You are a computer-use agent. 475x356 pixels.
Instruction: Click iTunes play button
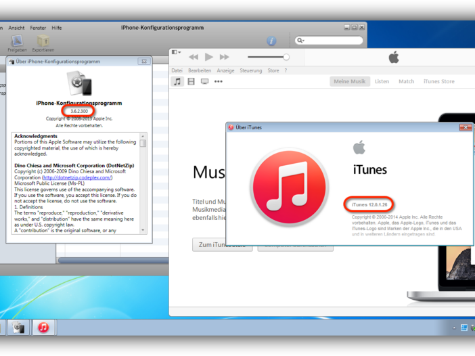208,57
